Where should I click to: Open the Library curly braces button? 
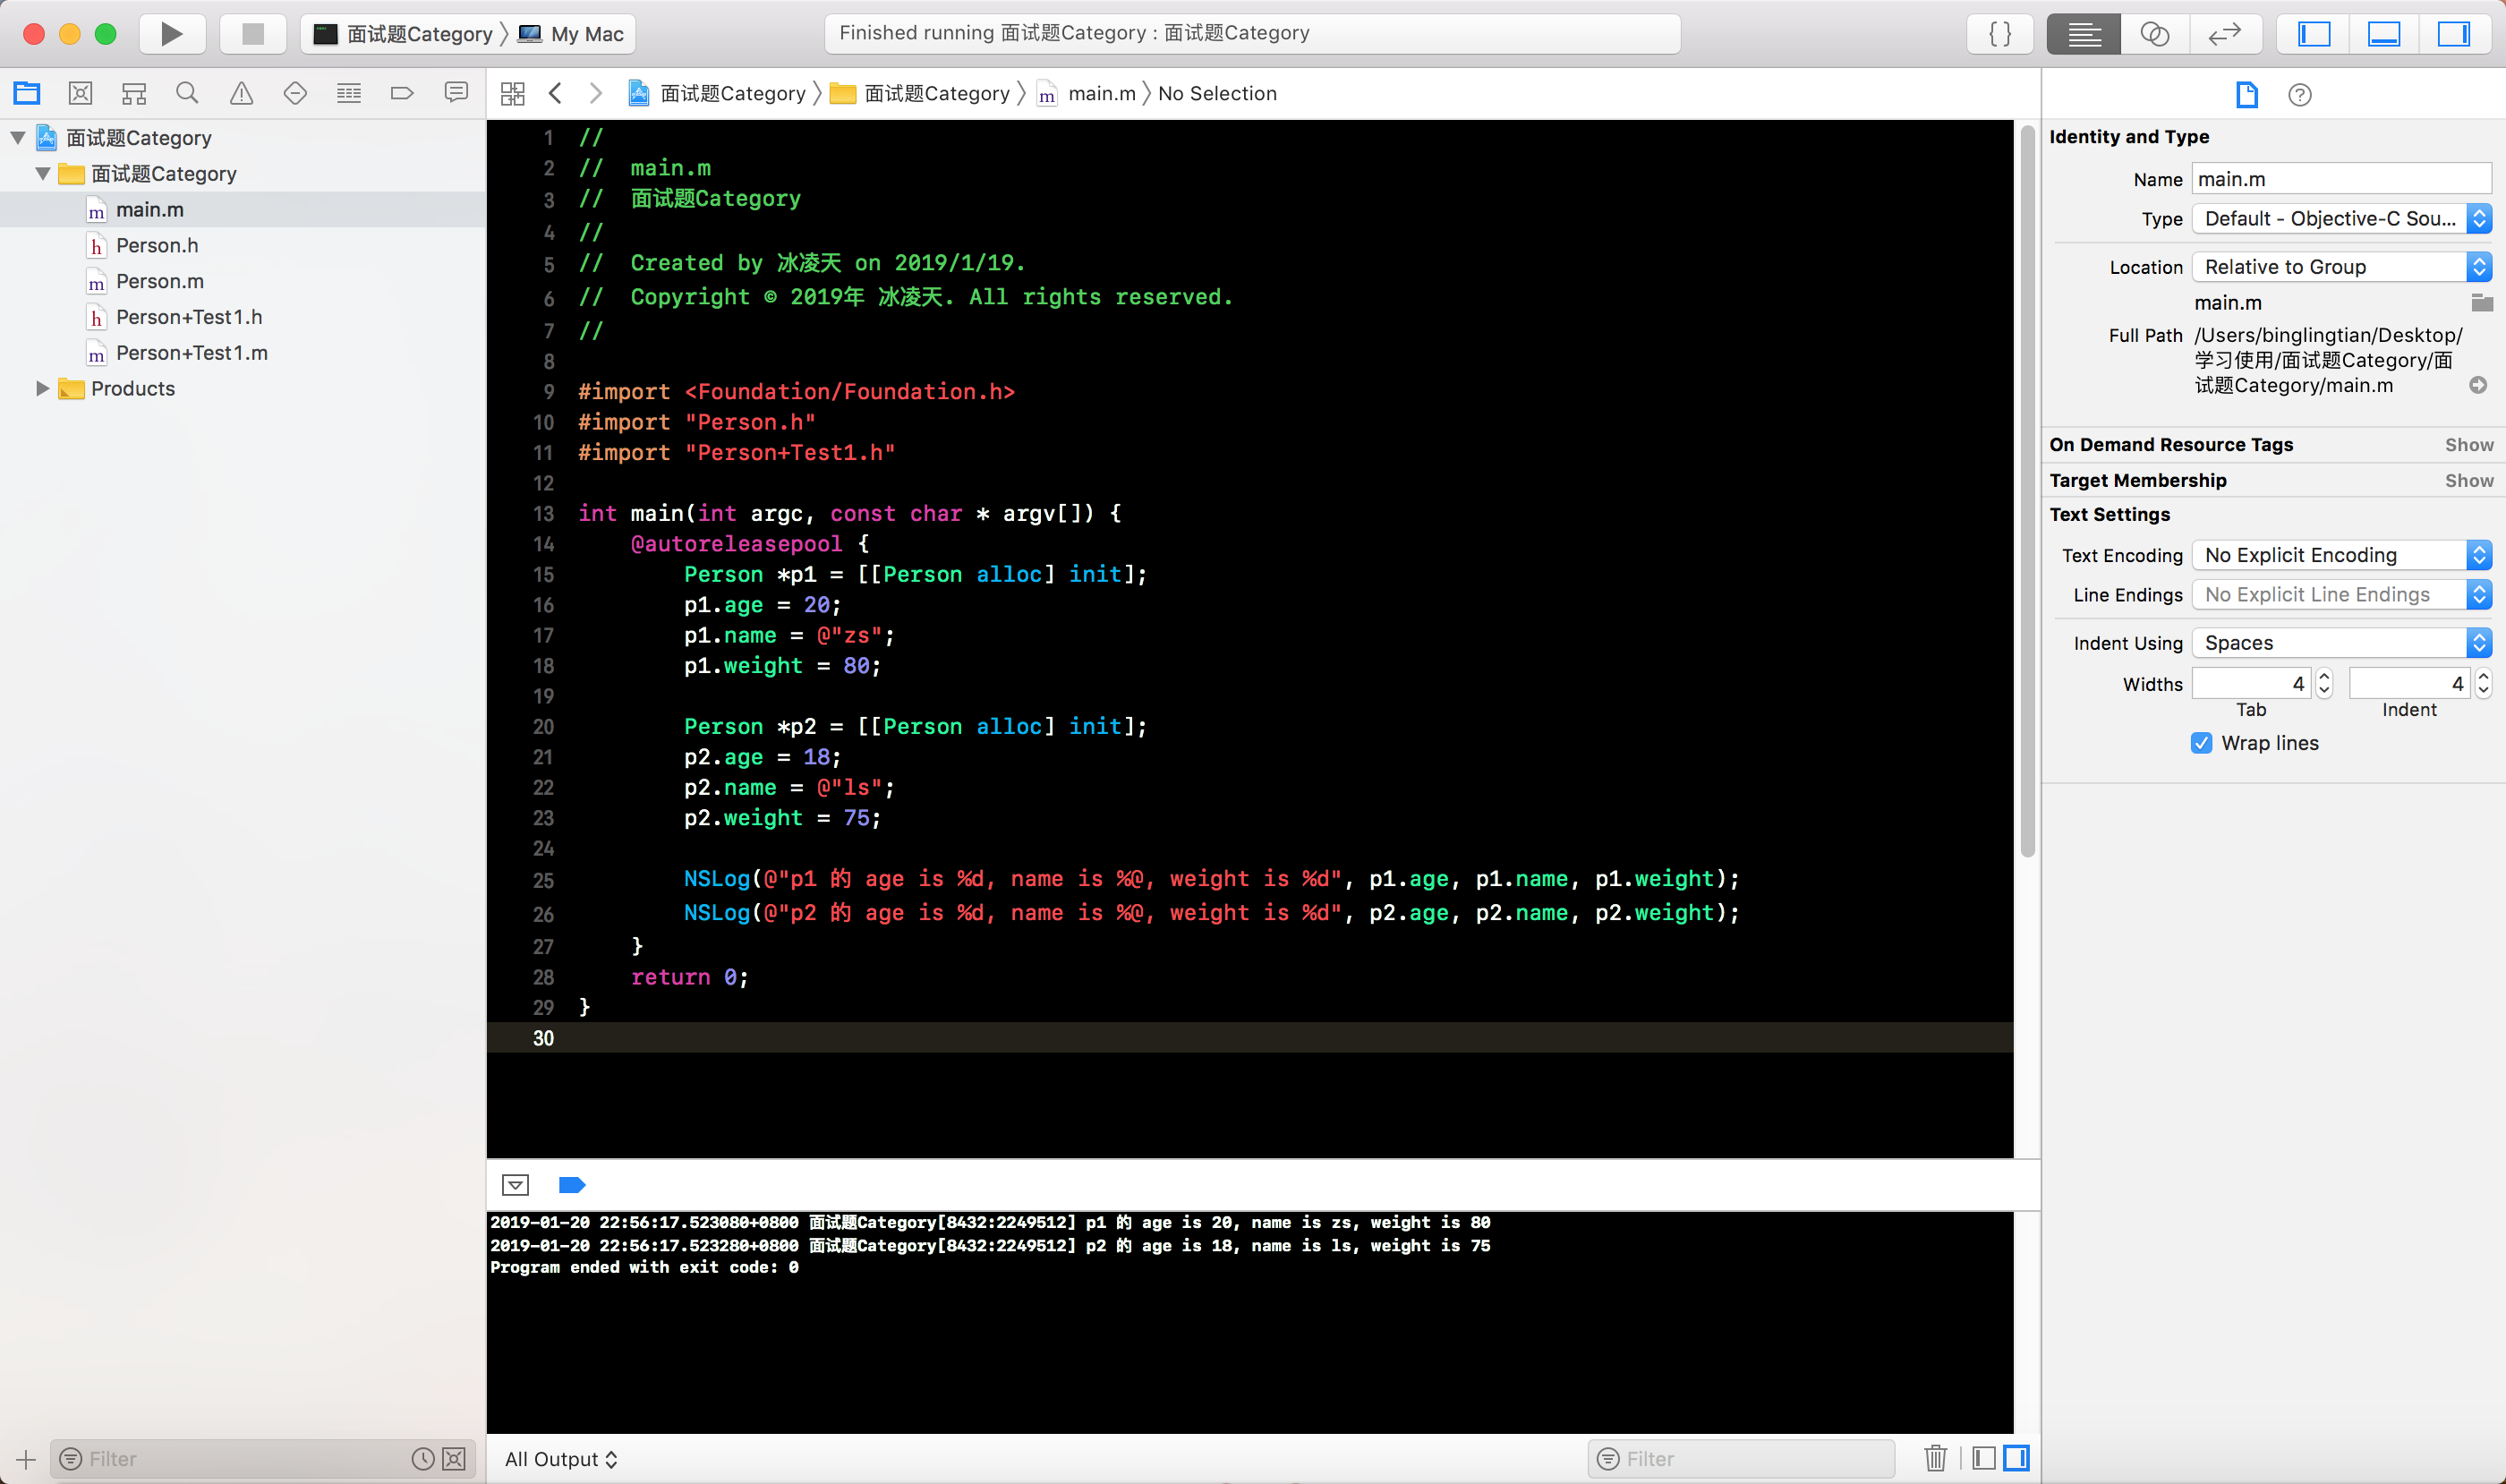point(2000,34)
